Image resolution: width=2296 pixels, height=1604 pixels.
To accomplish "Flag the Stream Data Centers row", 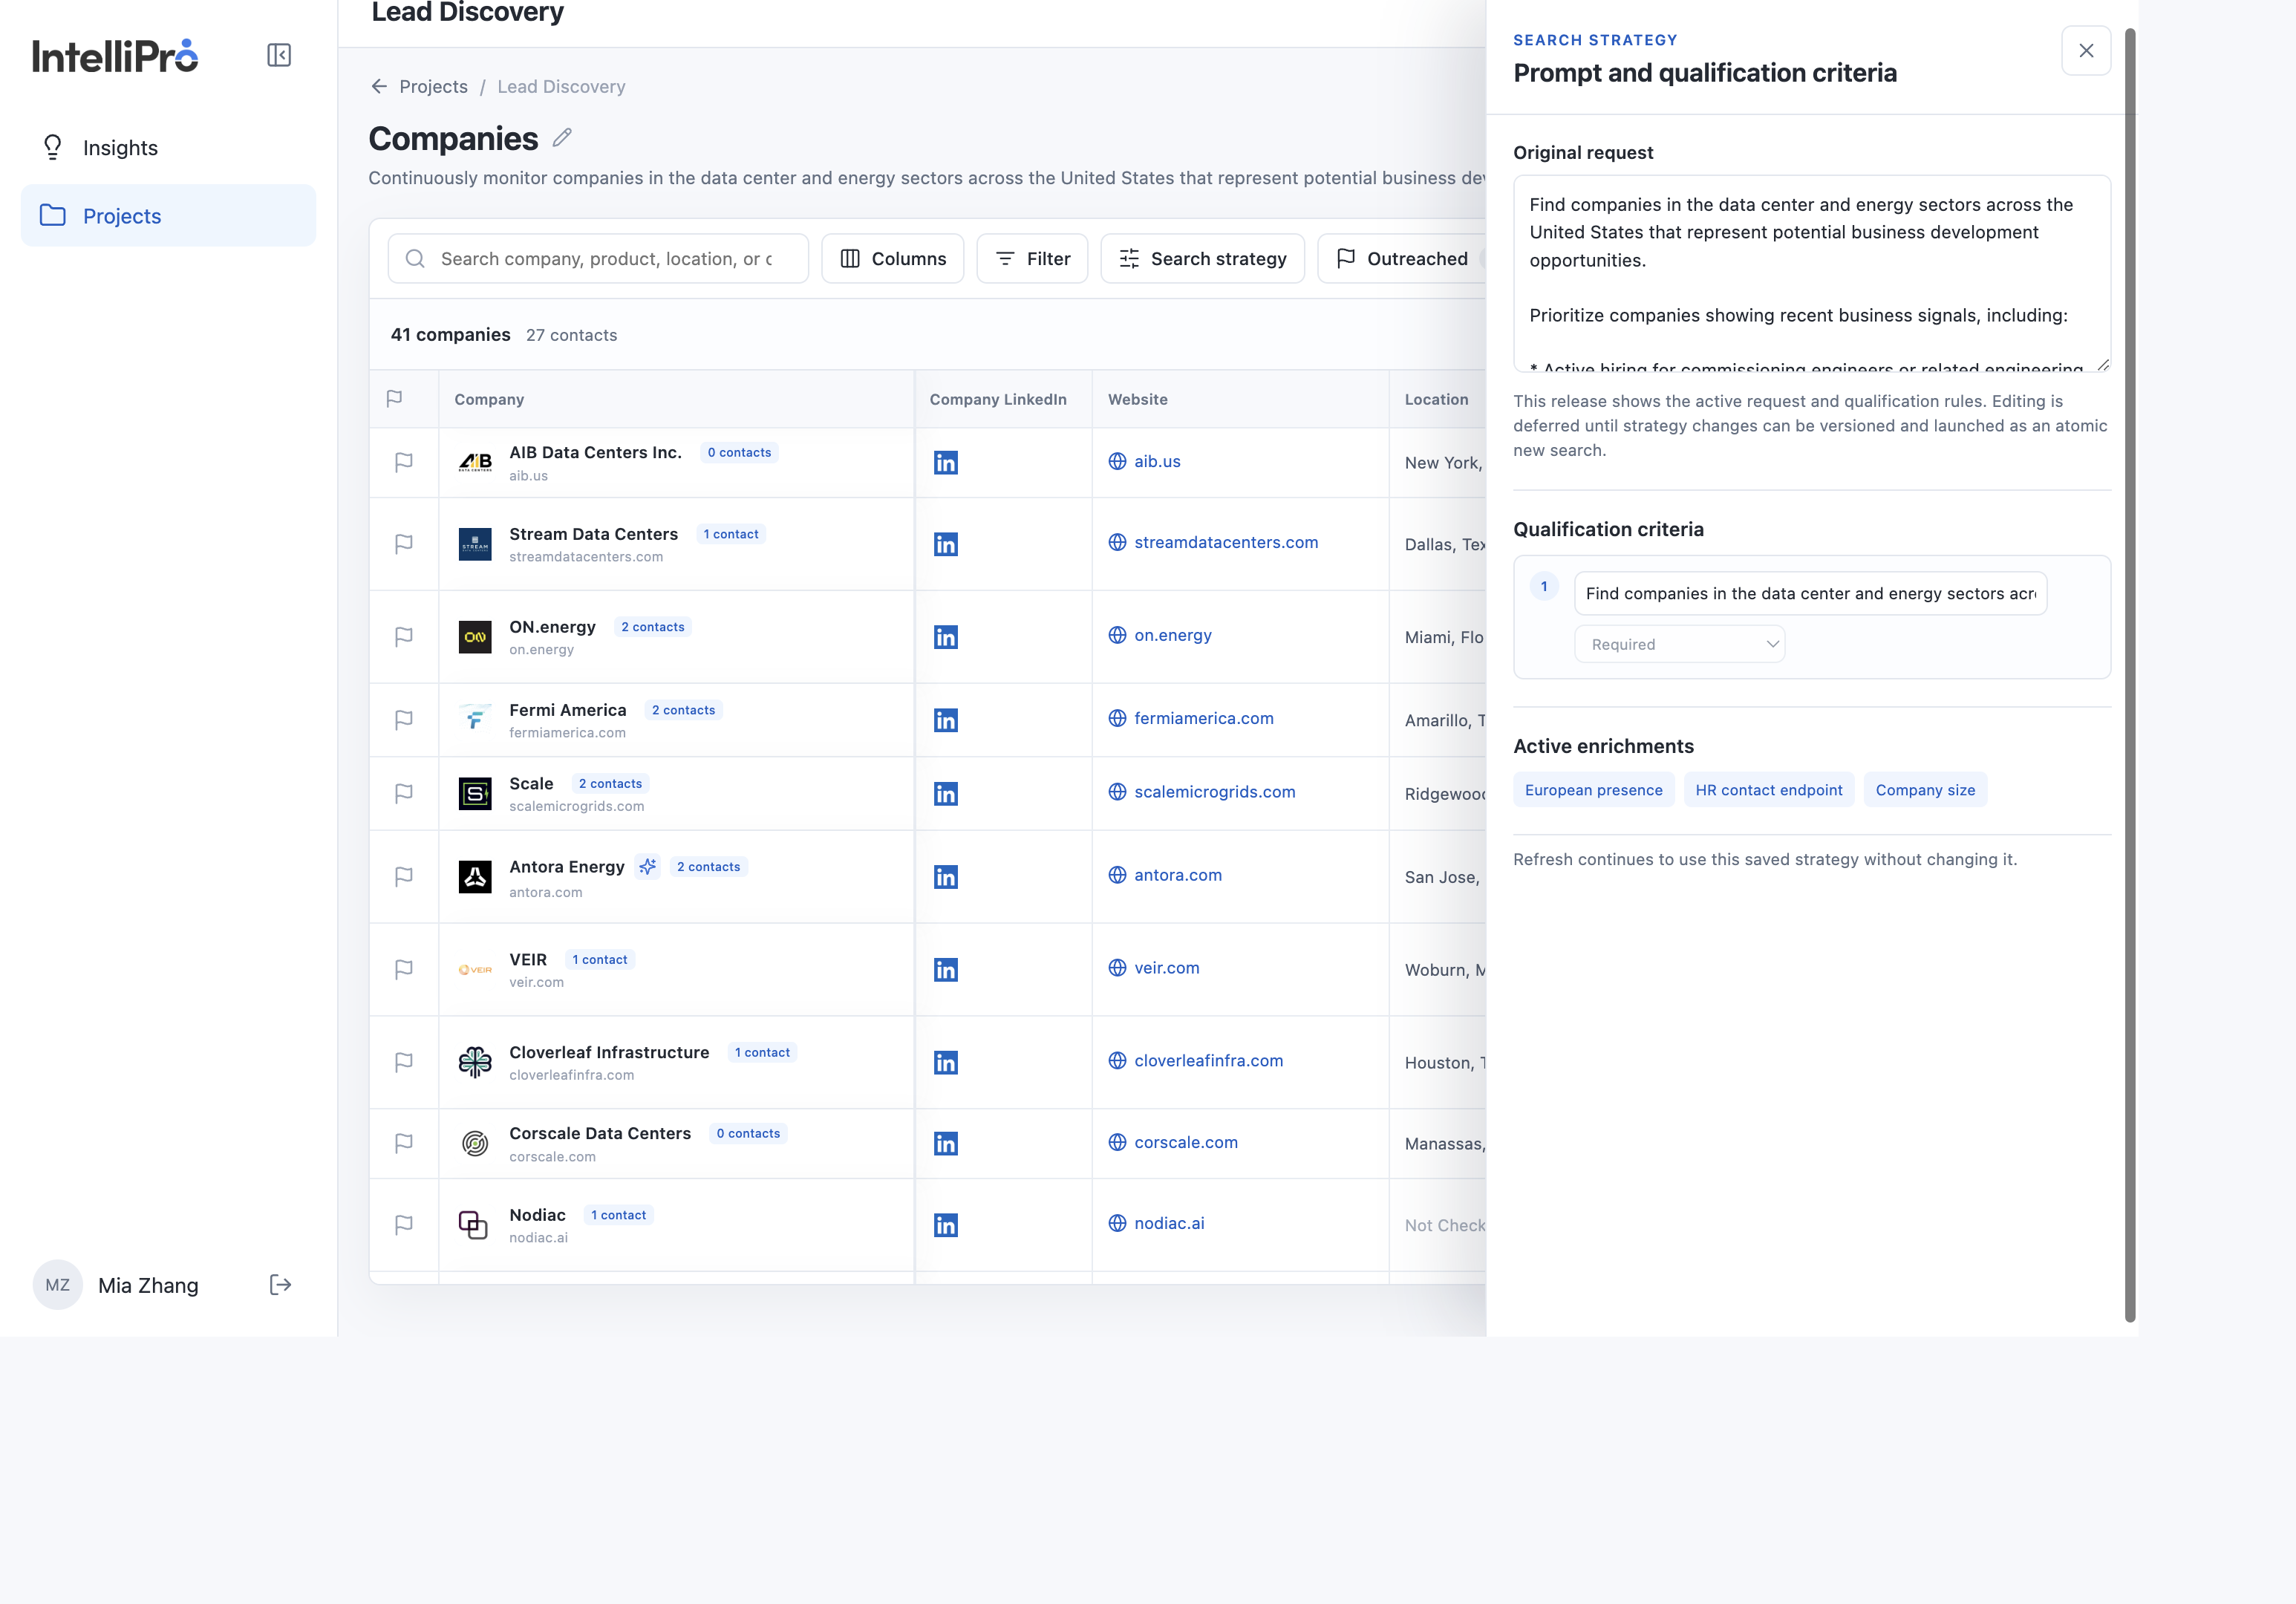I will tap(404, 544).
